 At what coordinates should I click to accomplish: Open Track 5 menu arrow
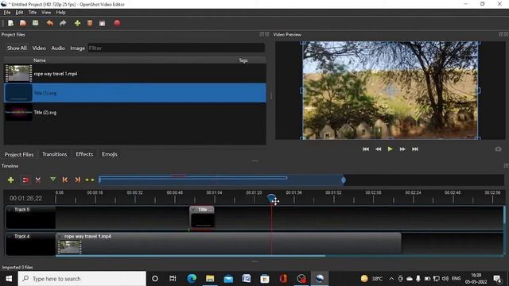click(x=10, y=210)
